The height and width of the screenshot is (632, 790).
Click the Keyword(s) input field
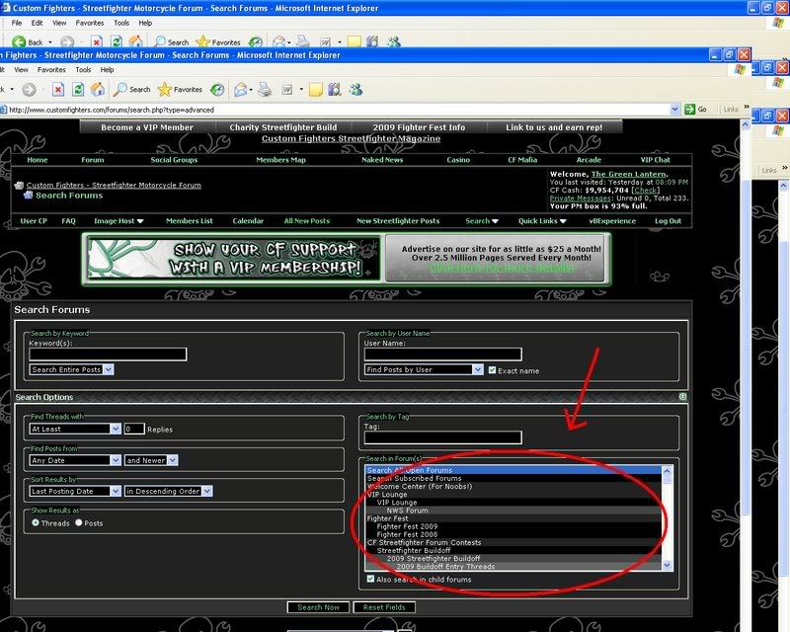(x=108, y=355)
